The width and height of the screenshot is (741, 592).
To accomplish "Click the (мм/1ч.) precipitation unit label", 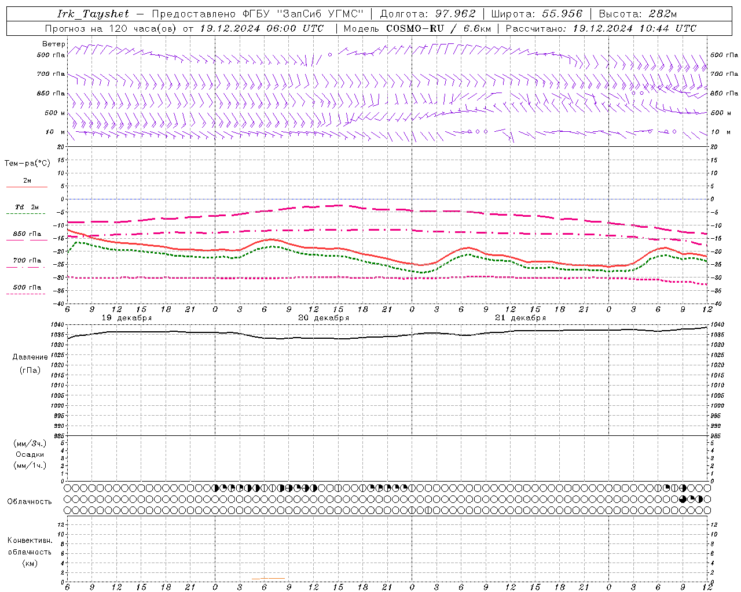I will [x=30, y=465].
